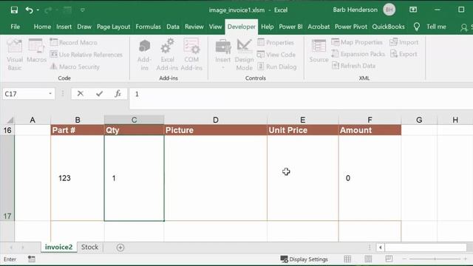The width and height of the screenshot is (473, 266).
Task: Select column B header
Action: point(78,120)
